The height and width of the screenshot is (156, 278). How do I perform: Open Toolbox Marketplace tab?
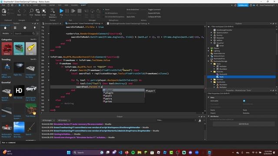[5, 28]
